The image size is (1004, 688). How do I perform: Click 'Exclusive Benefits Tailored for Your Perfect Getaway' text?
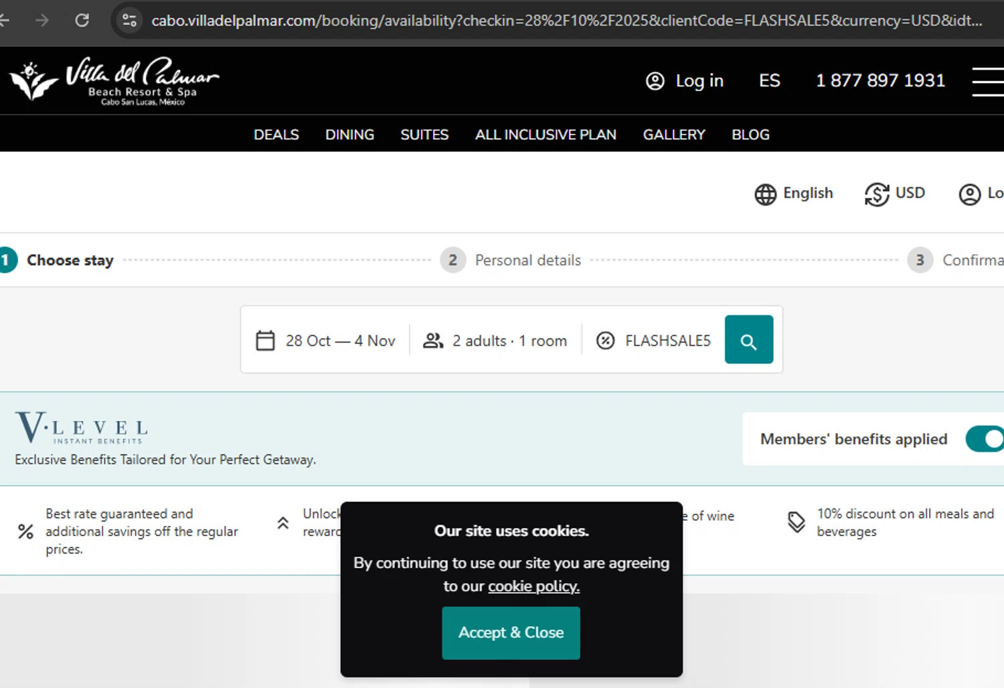[x=165, y=460]
